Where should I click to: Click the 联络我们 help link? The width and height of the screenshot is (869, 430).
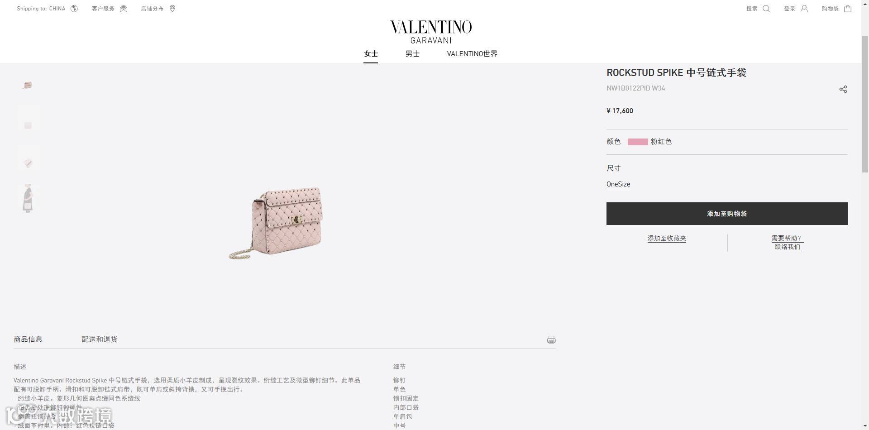[x=788, y=247]
